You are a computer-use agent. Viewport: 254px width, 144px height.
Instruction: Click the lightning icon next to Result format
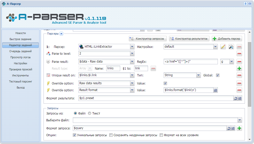(48, 90)
